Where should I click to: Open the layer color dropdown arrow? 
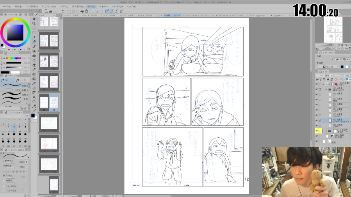pos(350,79)
